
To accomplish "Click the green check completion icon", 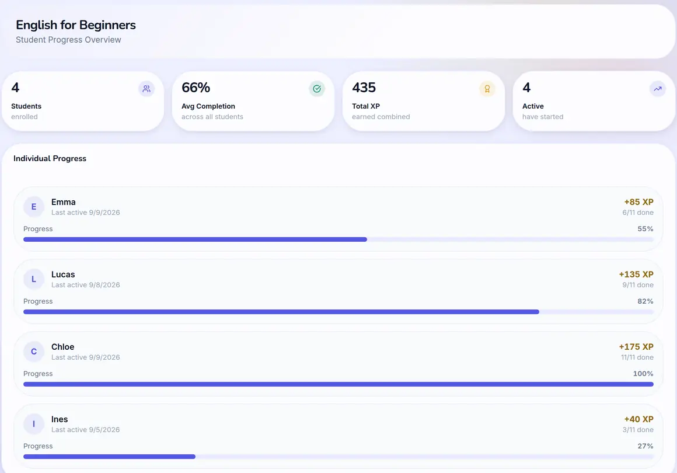I will (317, 89).
